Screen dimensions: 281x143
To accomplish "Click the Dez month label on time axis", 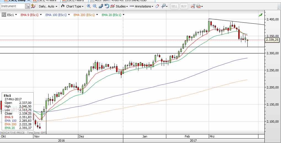I will tap(81, 137).
